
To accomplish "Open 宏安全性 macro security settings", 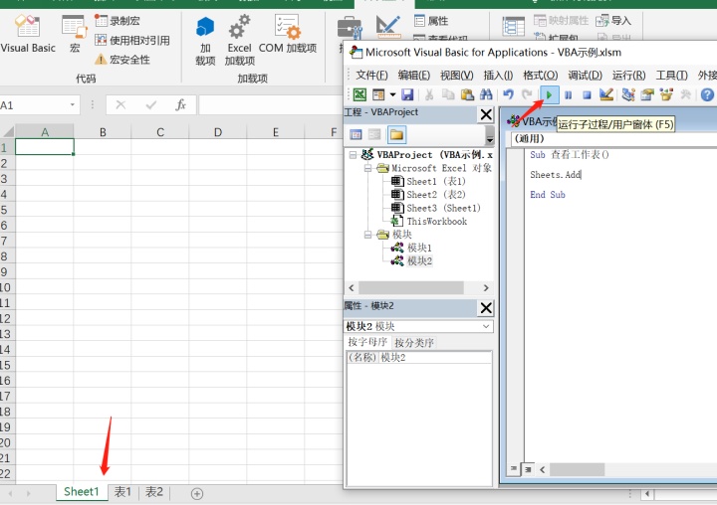I will [122, 60].
